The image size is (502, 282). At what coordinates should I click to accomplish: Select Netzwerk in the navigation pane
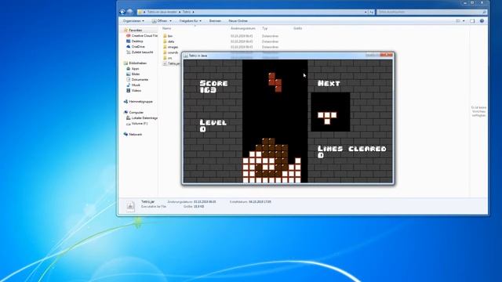pyautogui.click(x=133, y=134)
